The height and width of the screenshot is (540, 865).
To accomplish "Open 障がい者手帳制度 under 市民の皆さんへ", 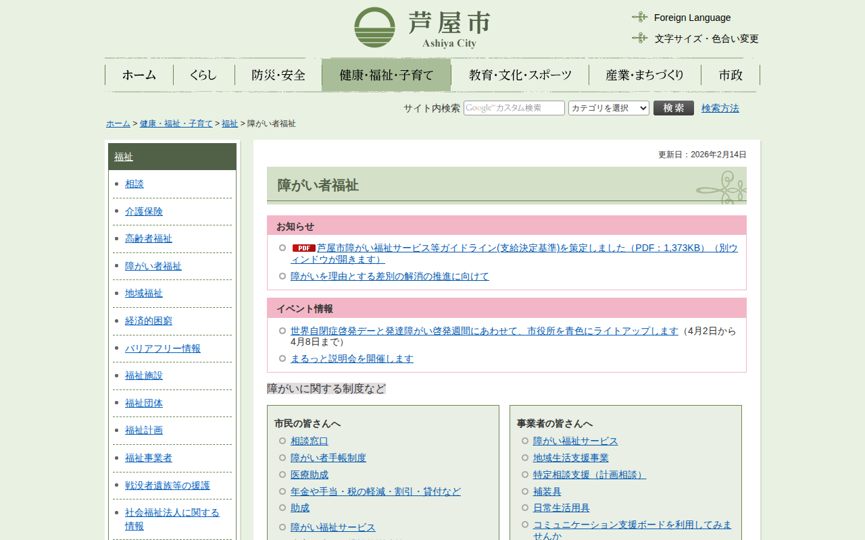I will pos(328,458).
